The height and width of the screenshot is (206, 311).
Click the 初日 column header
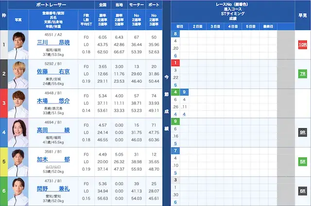pyautogui.click(x=180, y=26)
